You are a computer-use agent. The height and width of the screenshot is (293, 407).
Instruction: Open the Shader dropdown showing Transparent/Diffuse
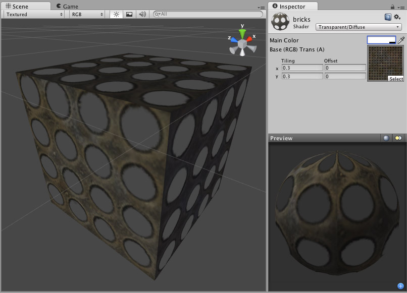tap(359, 26)
